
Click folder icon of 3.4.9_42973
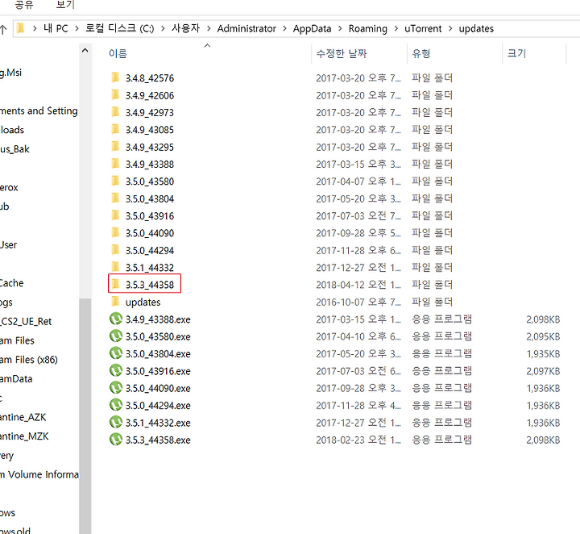pos(115,112)
